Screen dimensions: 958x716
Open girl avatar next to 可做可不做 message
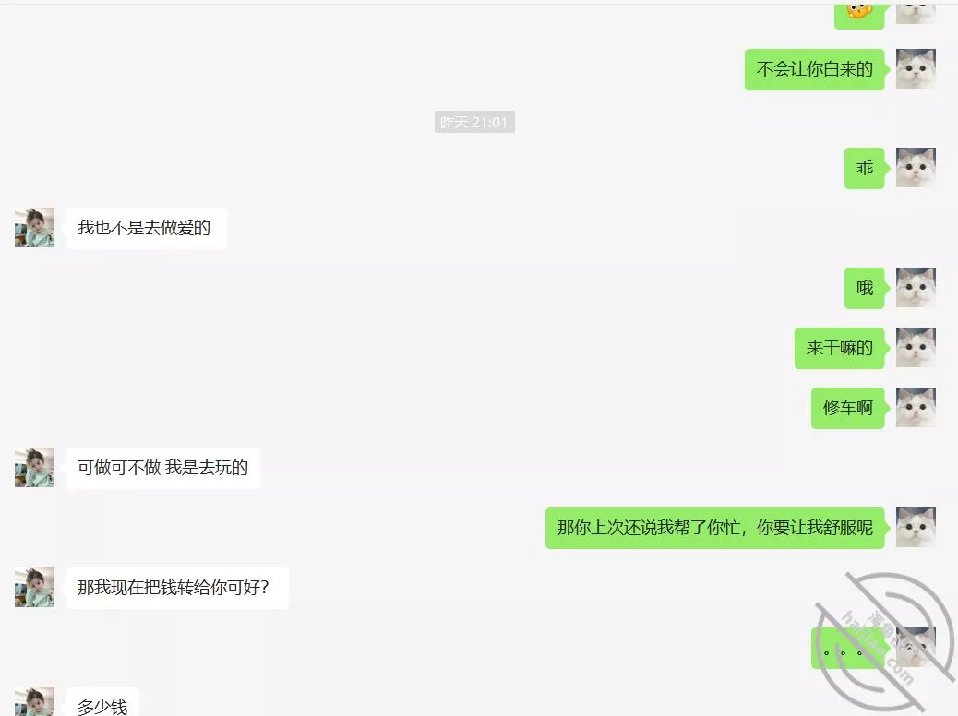(x=34, y=468)
